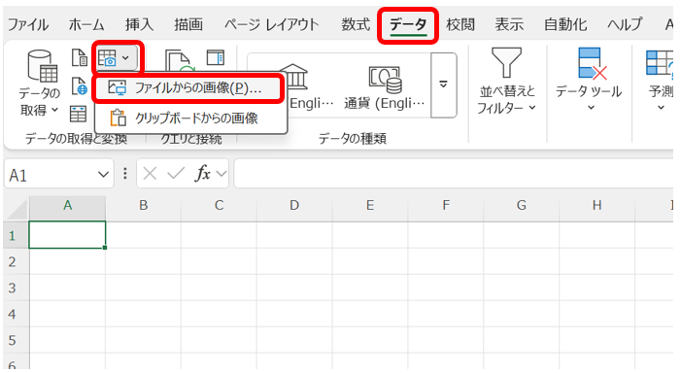681x373 pixels.
Task: Open the Queries & Connections pane icon
Action: point(216,57)
